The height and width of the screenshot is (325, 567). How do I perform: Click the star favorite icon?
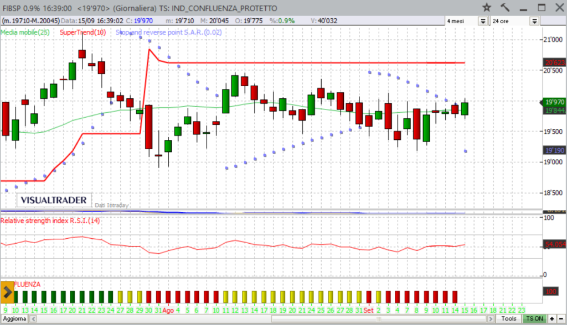[487, 7]
